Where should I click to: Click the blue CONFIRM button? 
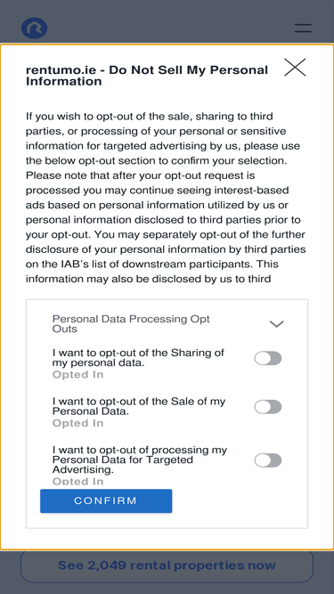106,500
